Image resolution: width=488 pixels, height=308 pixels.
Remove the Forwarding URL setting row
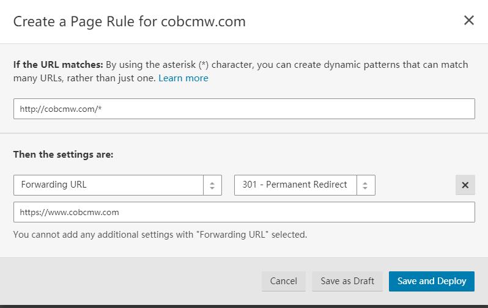click(465, 185)
